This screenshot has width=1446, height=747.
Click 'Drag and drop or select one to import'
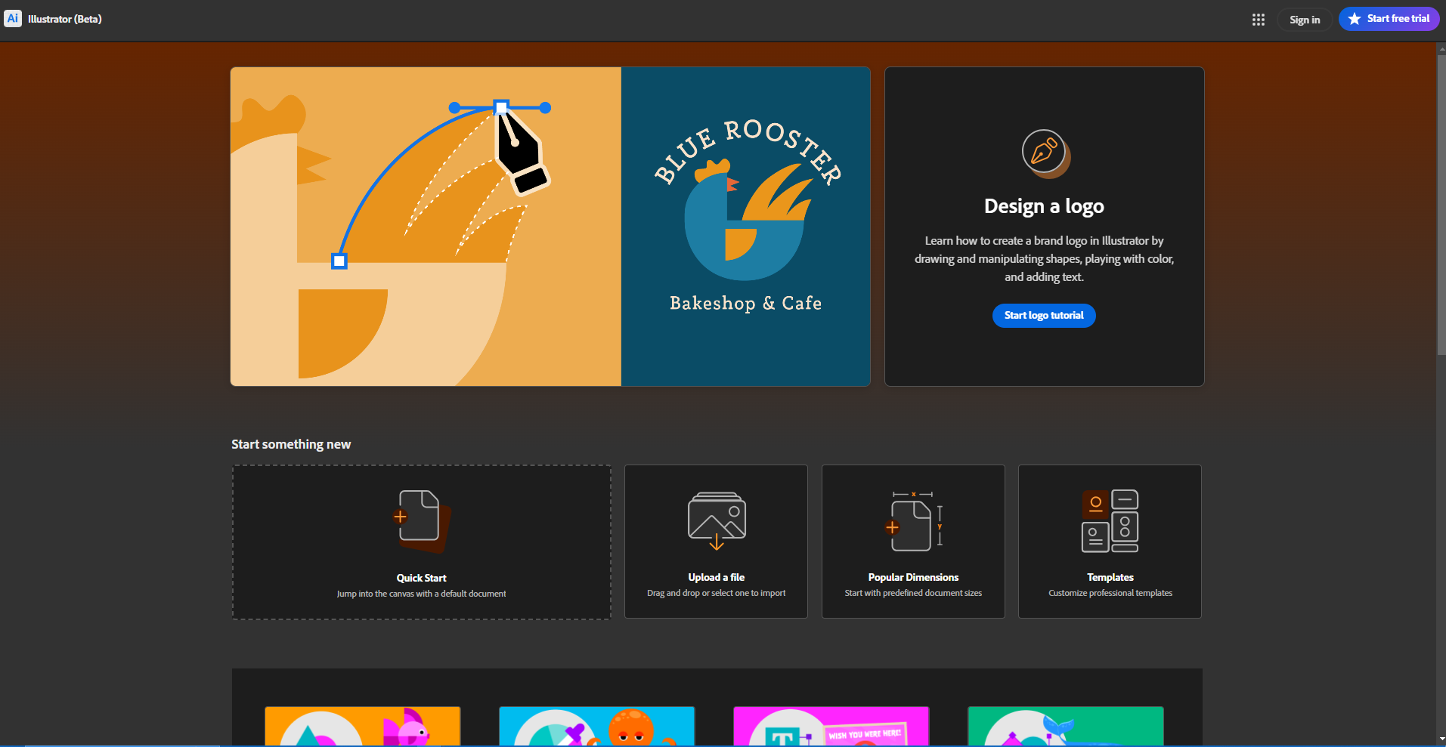click(x=717, y=593)
